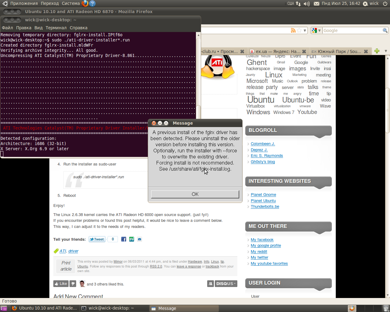This screenshot has width=390, height=312.
Task: Share the post via the Facebook icon
Action: tap(123, 239)
